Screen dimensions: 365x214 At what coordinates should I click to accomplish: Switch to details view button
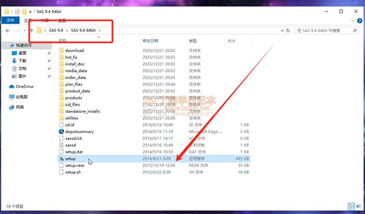pyautogui.click(x=351, y=206)
